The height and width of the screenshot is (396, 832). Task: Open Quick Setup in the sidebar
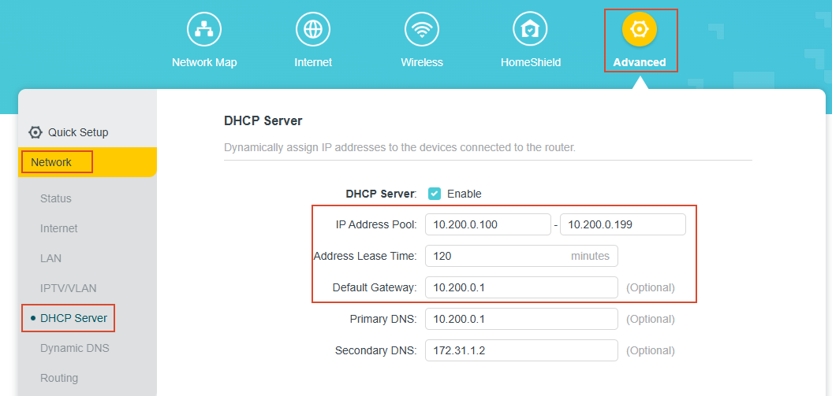point(78,132)
